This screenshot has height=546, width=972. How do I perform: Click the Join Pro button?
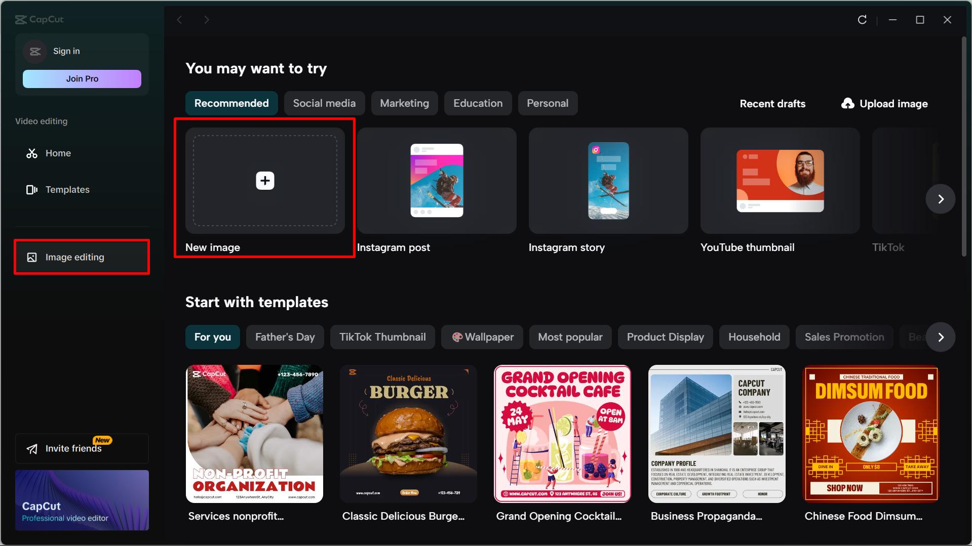(82, 78)
